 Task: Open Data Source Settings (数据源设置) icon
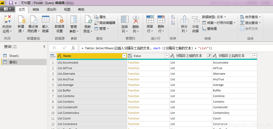click(60, 19)
